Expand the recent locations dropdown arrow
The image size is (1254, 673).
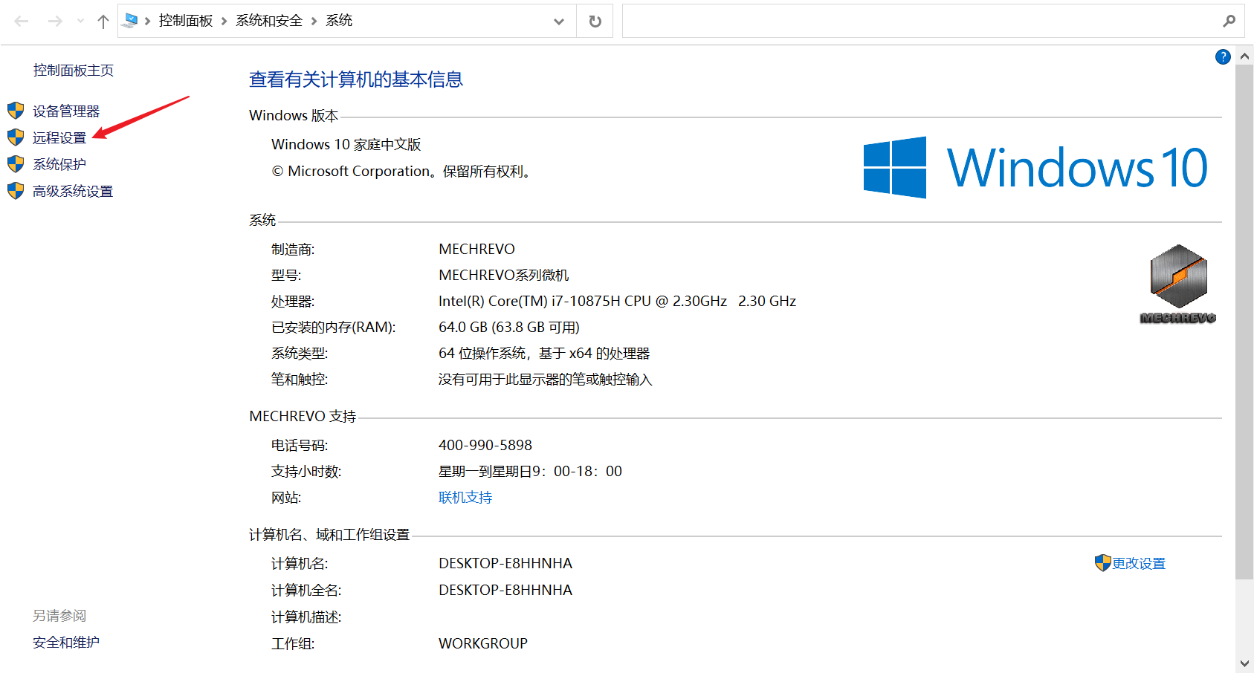point(80,22)
